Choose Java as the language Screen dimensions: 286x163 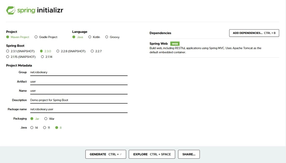click(x=74, y=37)
